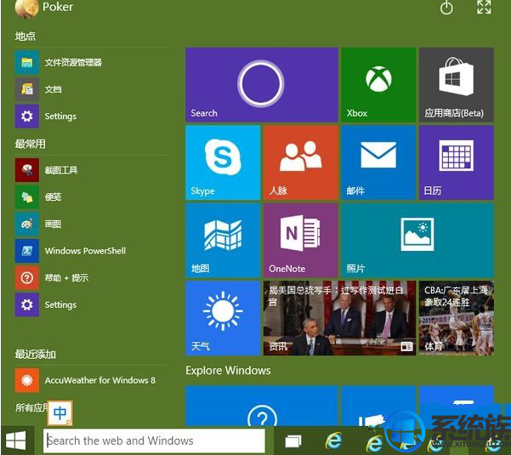Click the power button icon
This screenshot has height=455, width=511.
[446, 8]
